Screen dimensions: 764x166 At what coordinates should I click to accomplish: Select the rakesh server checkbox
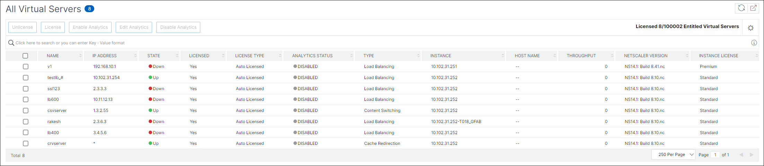coord(26,122)
